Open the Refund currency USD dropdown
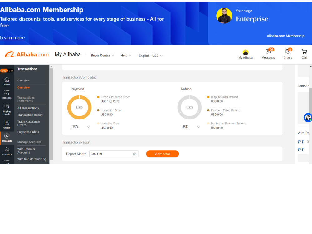 190,127
